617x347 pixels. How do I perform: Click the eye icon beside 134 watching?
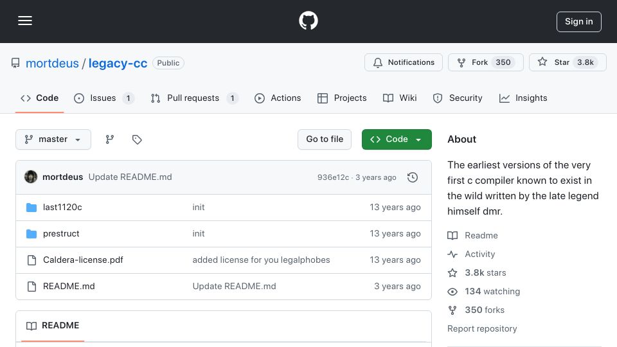[452, 292]
